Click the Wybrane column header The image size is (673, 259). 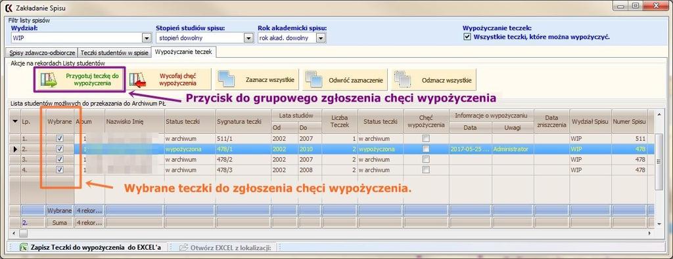point(60,121)
